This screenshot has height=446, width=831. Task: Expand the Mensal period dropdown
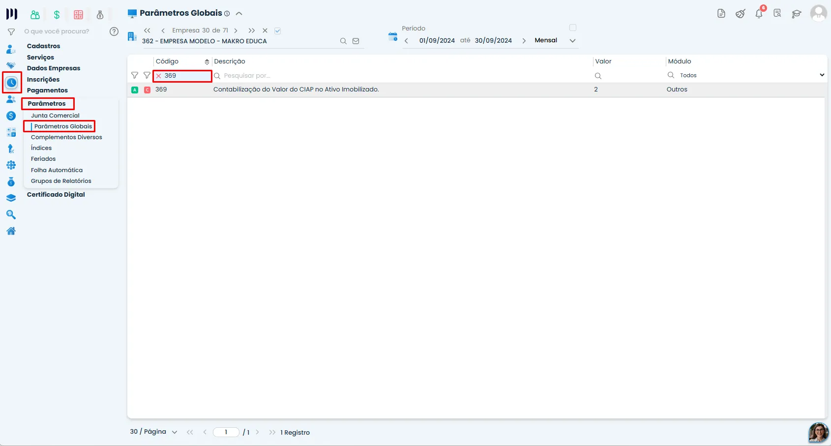click(572, 41)
